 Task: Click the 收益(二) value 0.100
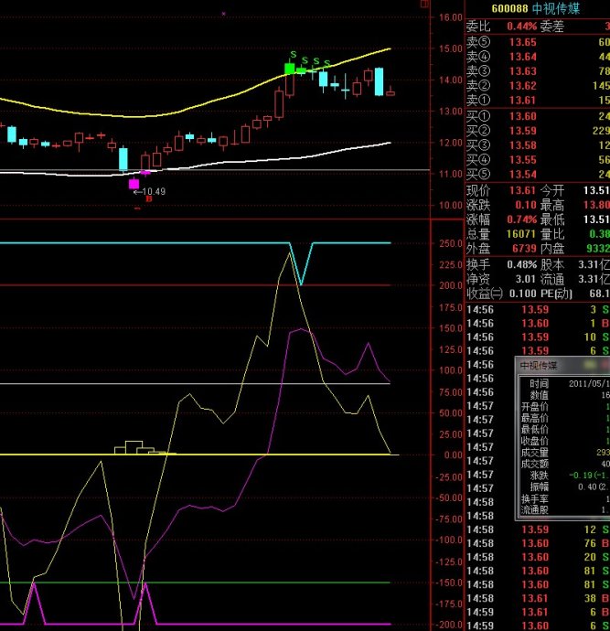[523, 294]
